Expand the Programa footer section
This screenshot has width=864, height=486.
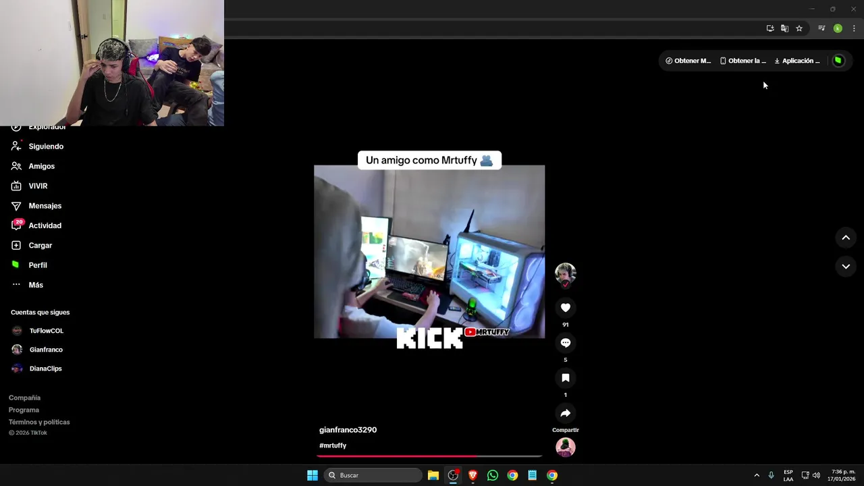[x=24, y=410]
